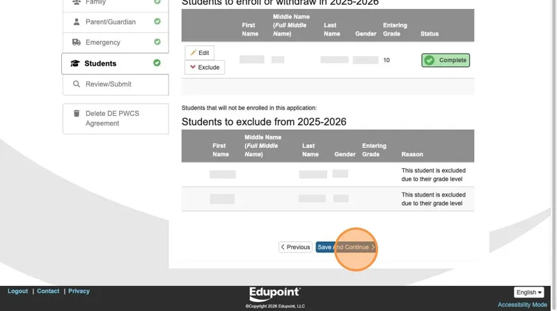Click the ambulance icon beside Emergency
This screenshot has width=557, height=311.
tap(77, 43)
